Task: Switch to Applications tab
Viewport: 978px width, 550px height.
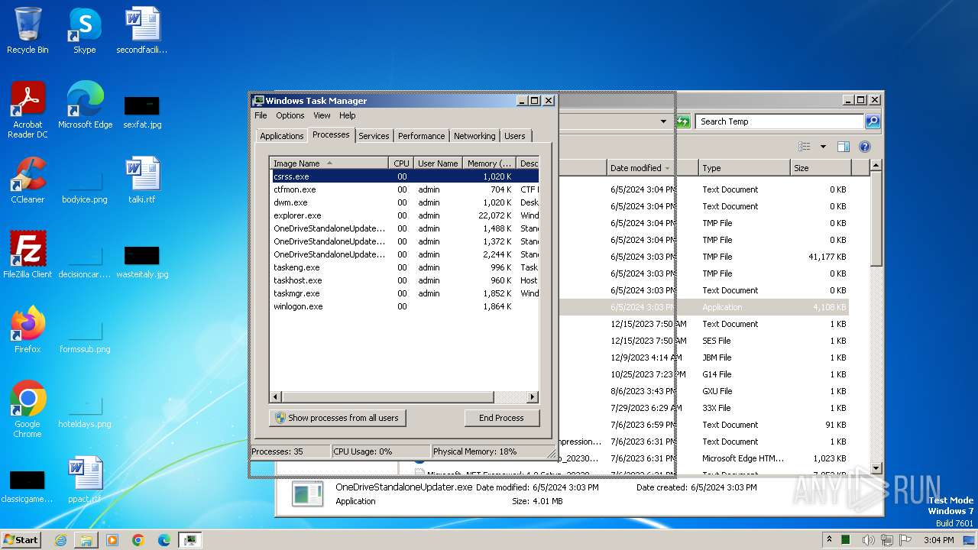Action: pos(281,136)
